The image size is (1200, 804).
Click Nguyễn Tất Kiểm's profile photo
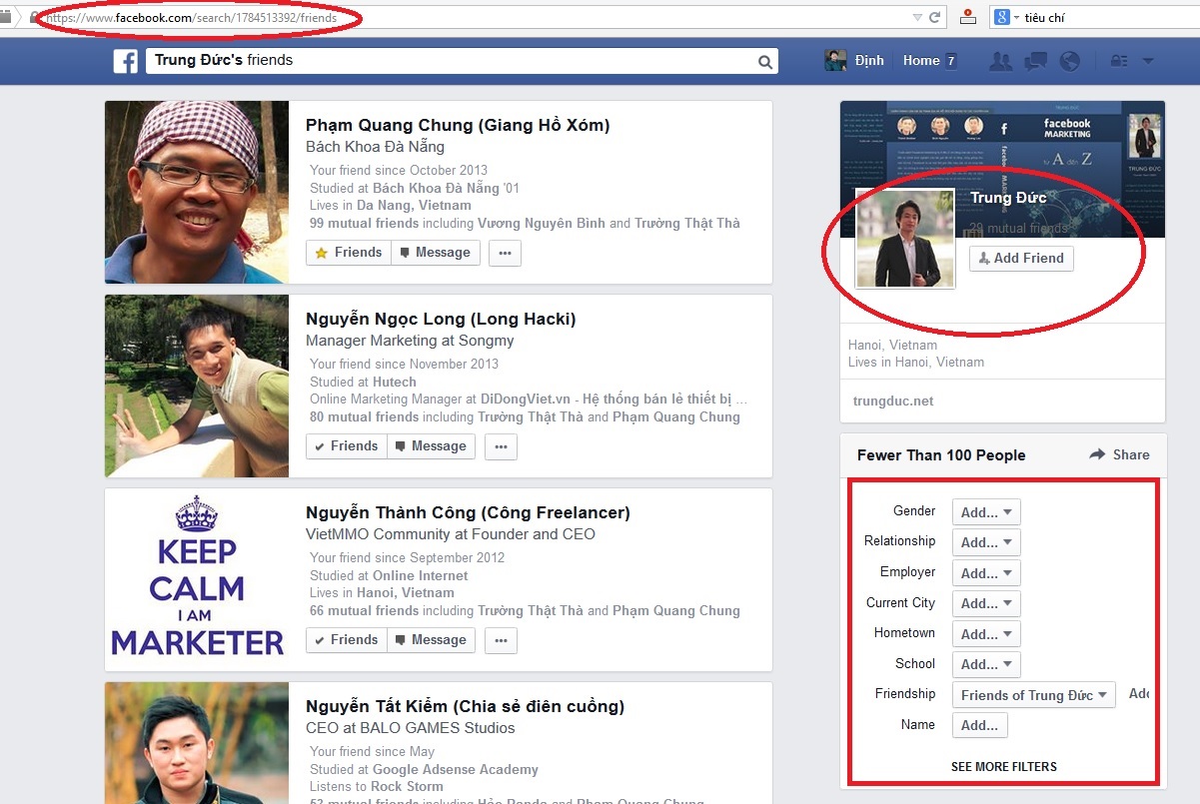click(x=197, y=743)
